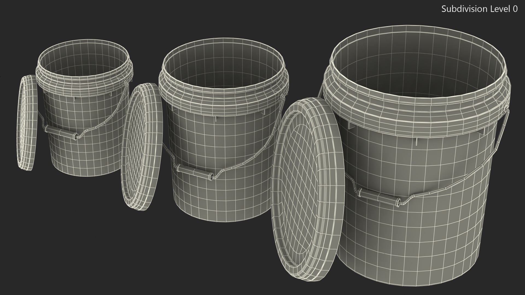Image resolution: width=525 pixels, height=295 pixels.
Task: Select the large bucket's wire handle on its right side
Action: (x=501, y=131)
